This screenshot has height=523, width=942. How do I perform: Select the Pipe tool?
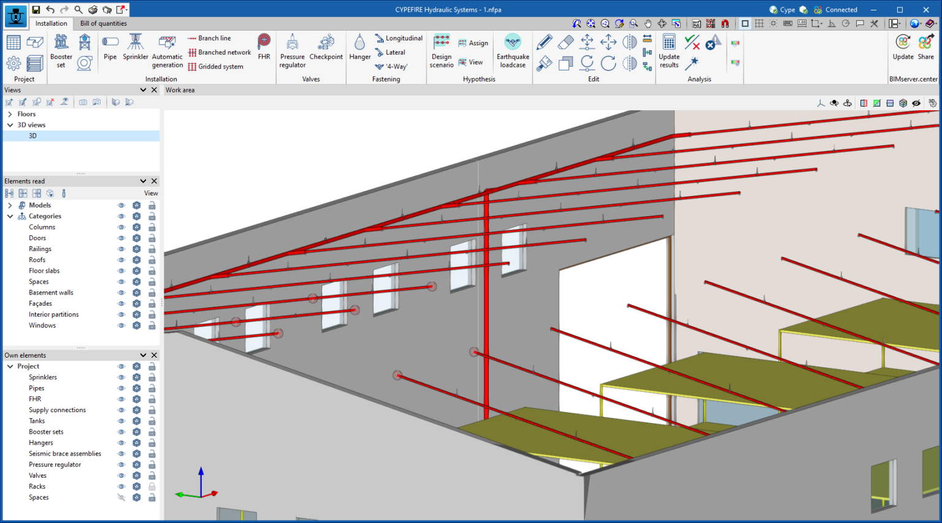(x=110, y=49)
